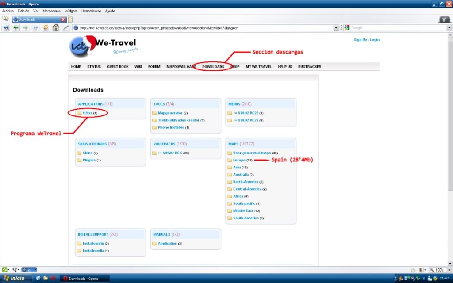The width and height of the screenshot is (453, 283).
Task: Open the User generated maps link
Action: [x=252, y=153]
